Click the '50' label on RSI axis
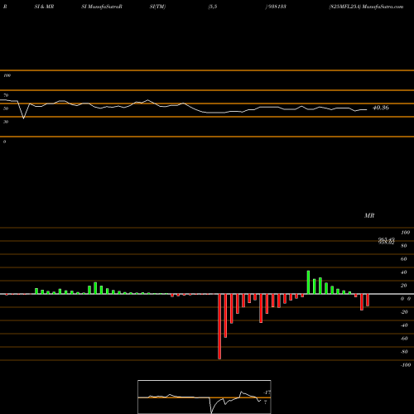 (6, 108)
